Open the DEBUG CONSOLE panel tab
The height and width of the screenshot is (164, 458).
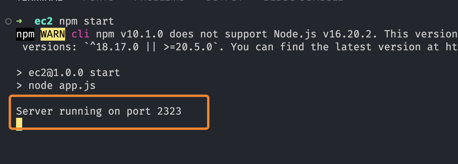pos(303,1)
